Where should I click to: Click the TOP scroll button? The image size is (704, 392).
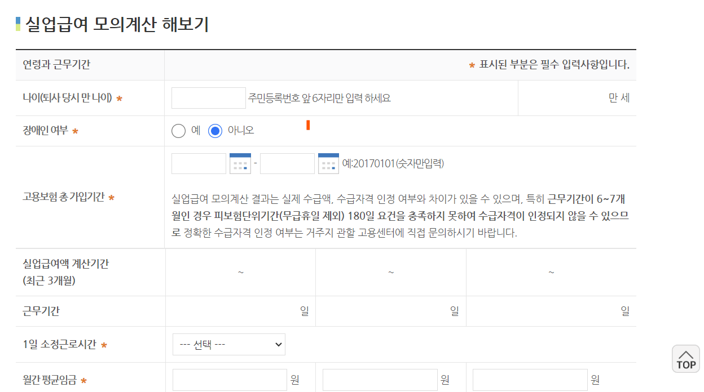[685, 359]
